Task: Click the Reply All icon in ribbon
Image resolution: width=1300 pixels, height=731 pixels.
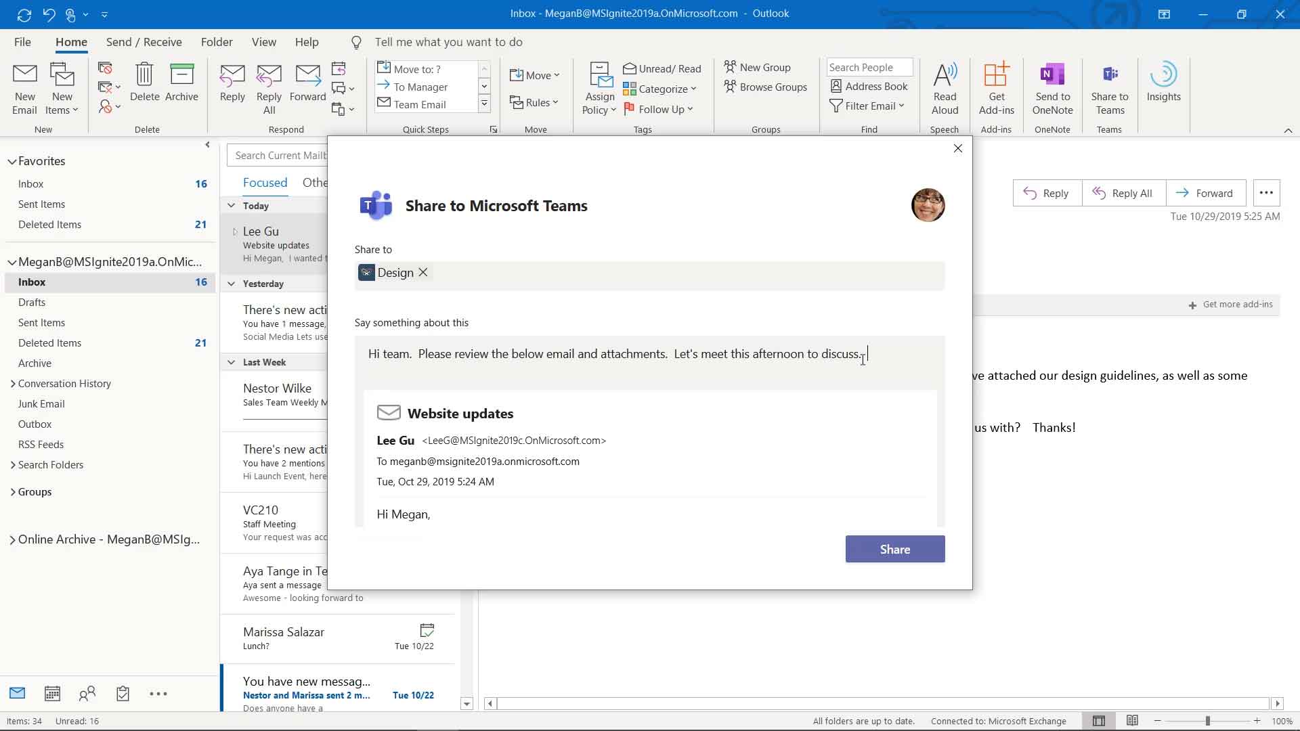Action: [268, 87]
